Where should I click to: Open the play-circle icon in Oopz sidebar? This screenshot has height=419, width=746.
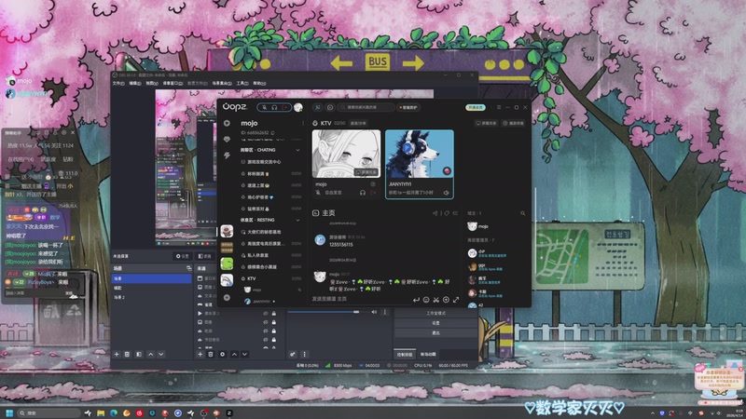coord(227,123)
